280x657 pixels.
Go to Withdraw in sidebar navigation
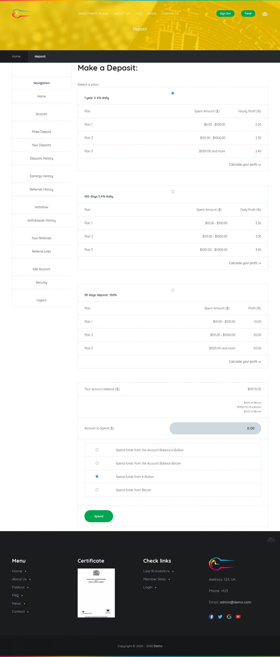click(41, 207)
